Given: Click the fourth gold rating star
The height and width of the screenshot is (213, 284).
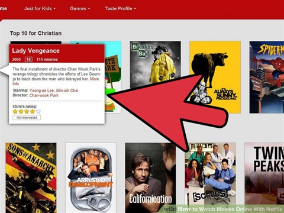Looking at the screenshot, I should [x=33, y=111].
